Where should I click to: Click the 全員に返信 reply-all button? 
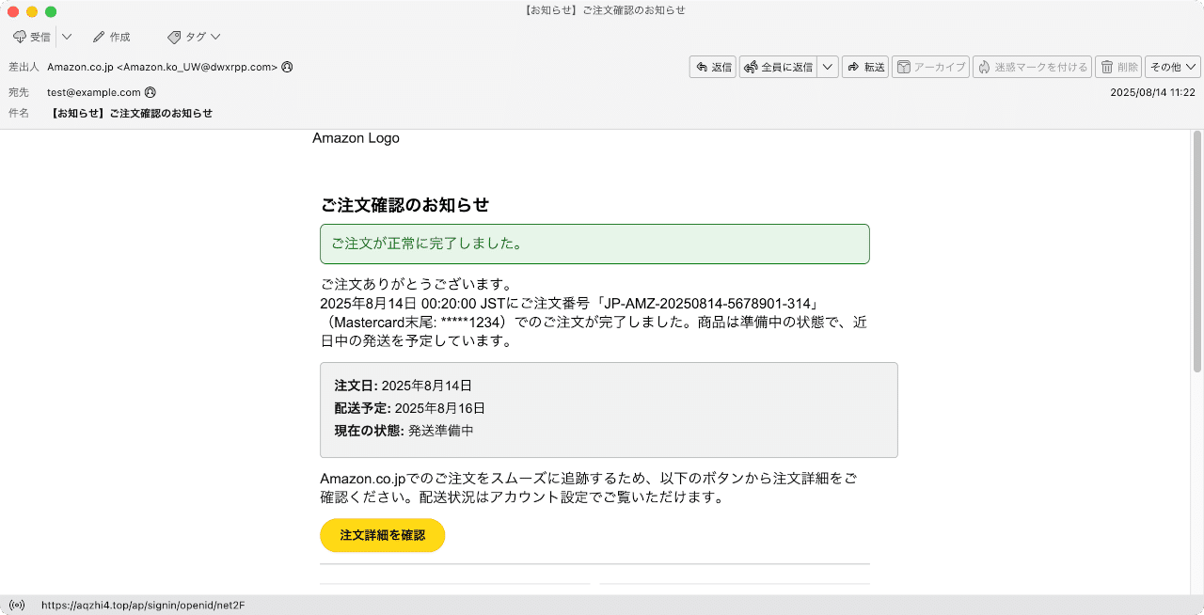coord(778,67)
